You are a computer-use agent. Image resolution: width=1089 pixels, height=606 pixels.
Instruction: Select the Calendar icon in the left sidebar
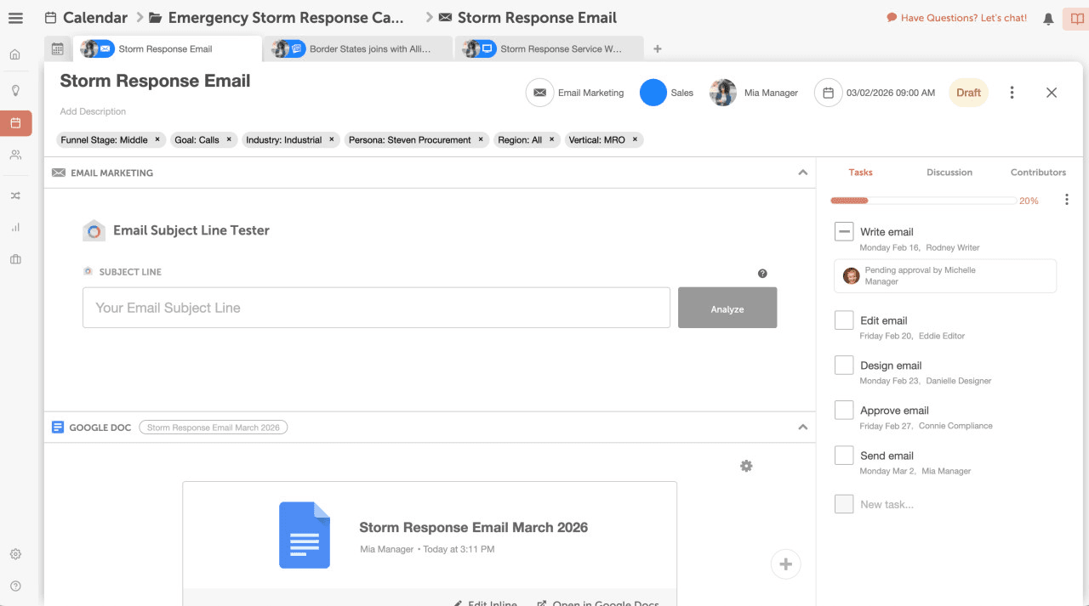17,122
